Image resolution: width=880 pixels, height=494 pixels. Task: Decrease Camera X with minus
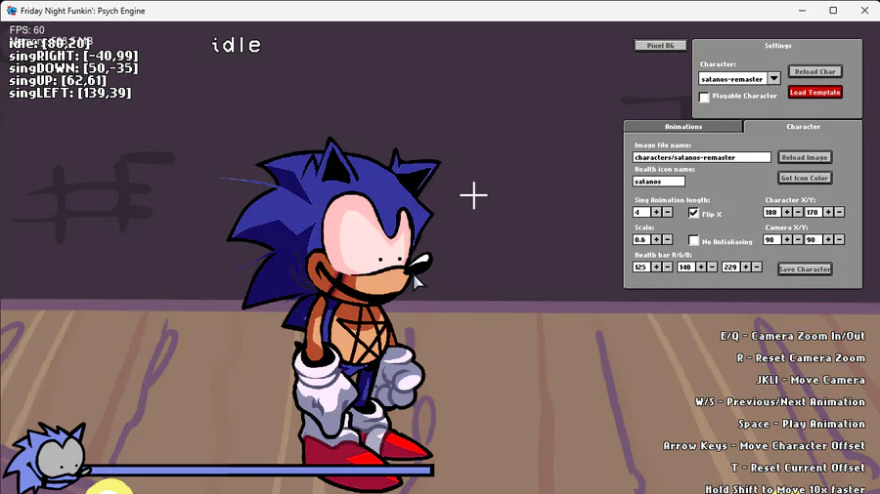coord(798,240)
